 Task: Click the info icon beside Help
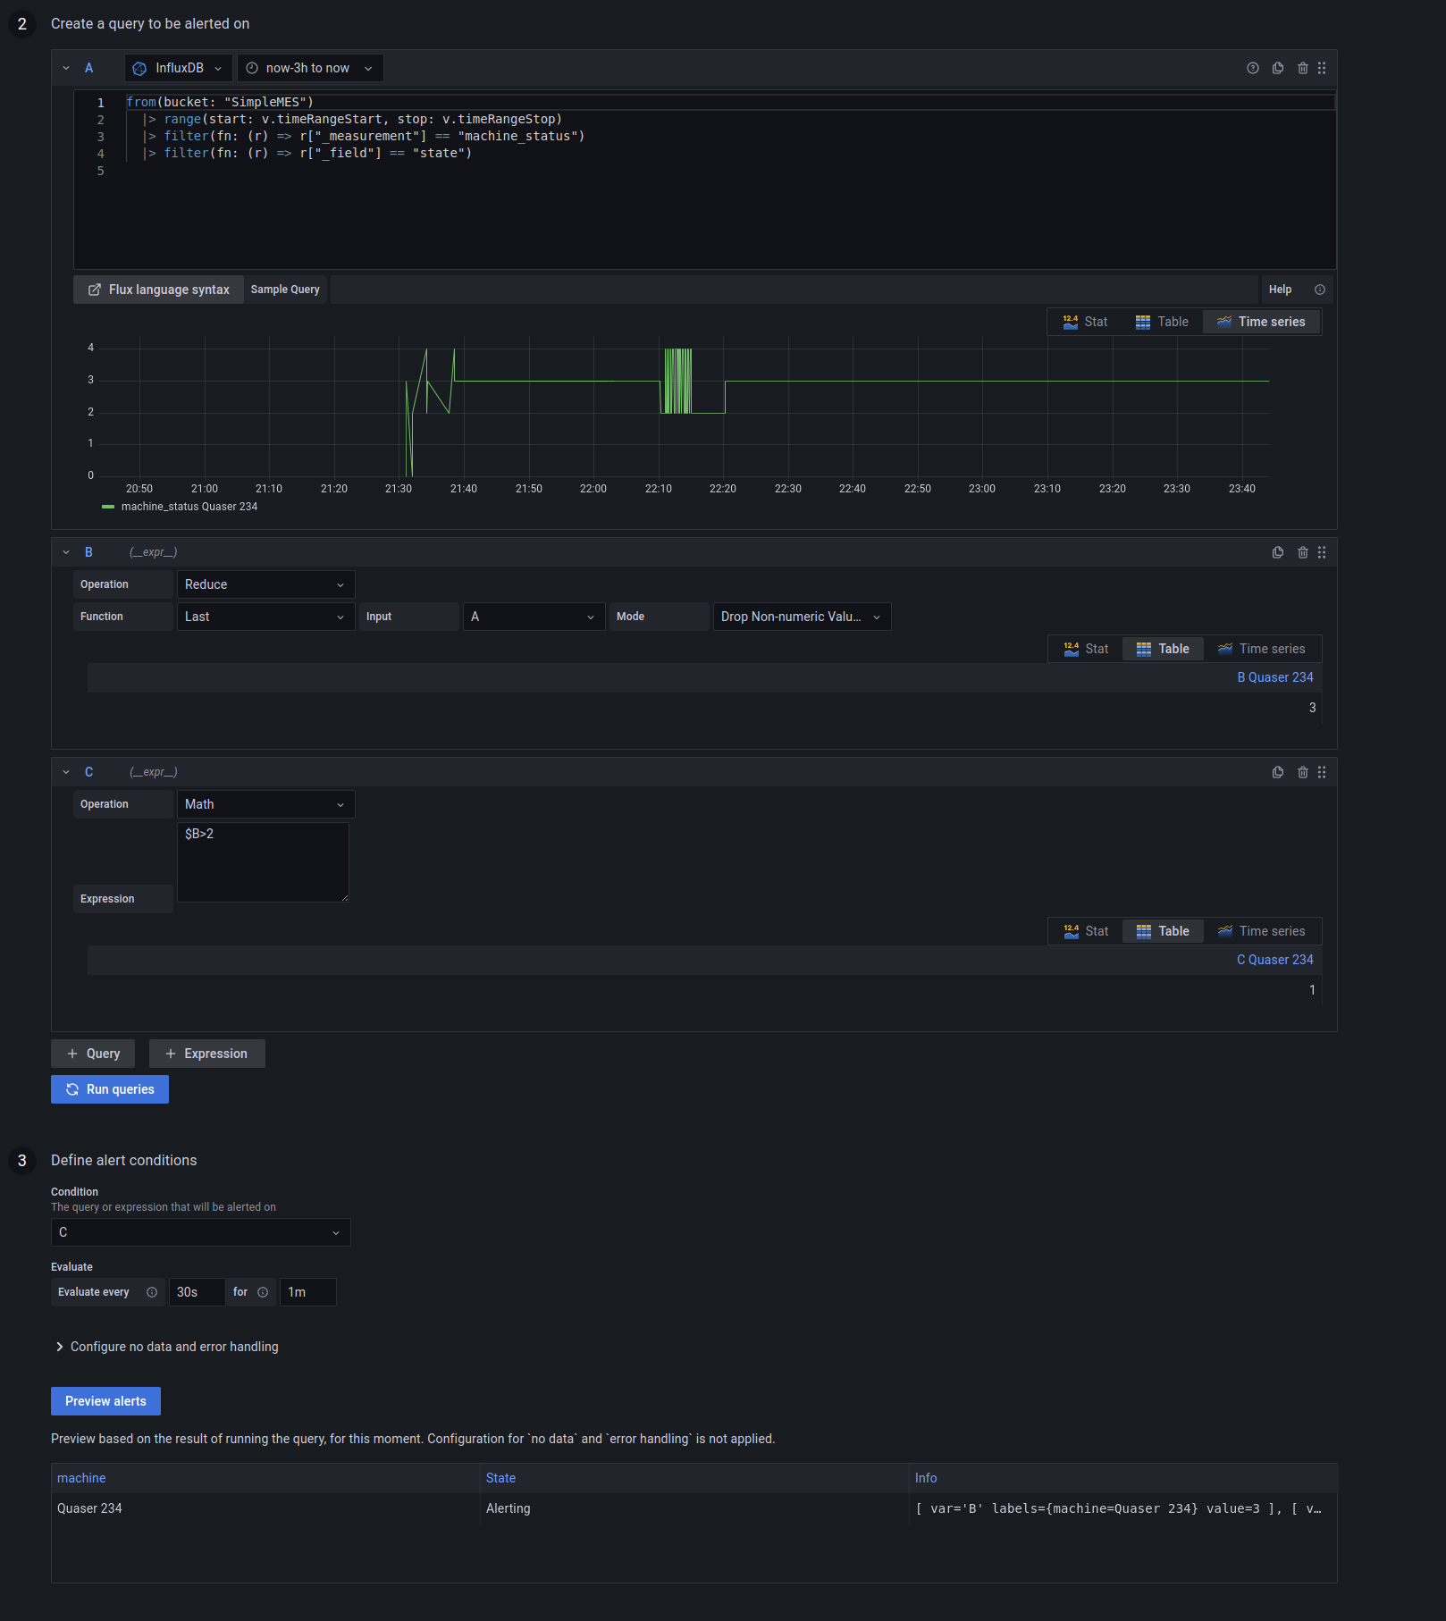point(1319,290)
